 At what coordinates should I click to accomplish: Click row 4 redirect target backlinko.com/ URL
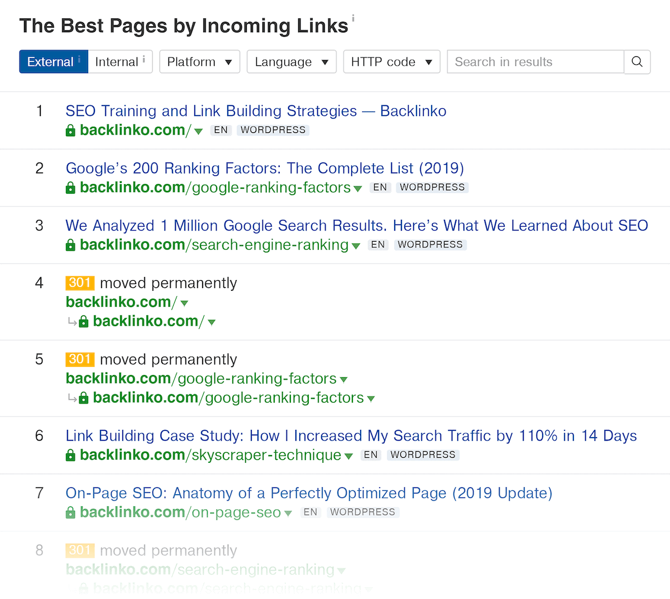(x=149, y=321)
